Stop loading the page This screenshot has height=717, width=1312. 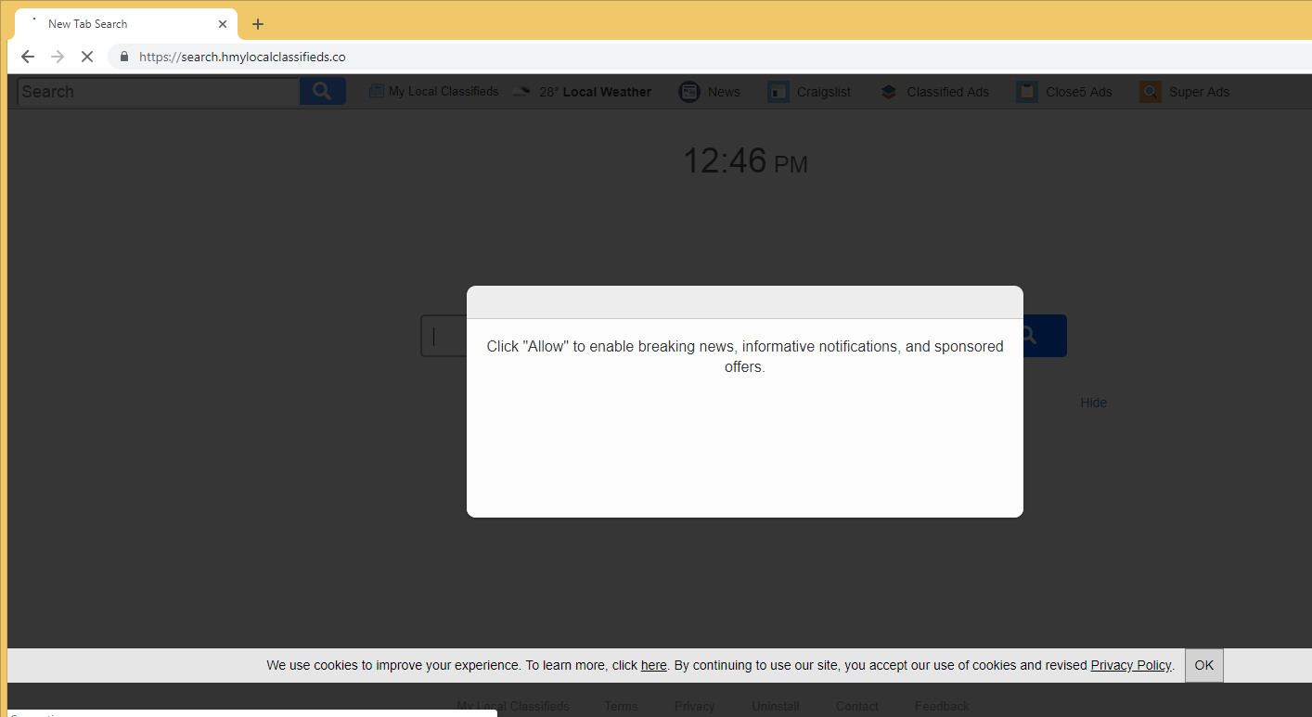coord(87,57)
